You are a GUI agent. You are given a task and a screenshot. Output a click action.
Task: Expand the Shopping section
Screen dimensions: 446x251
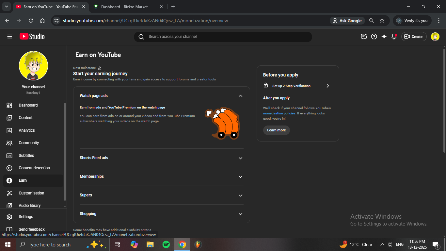[240, 214]
